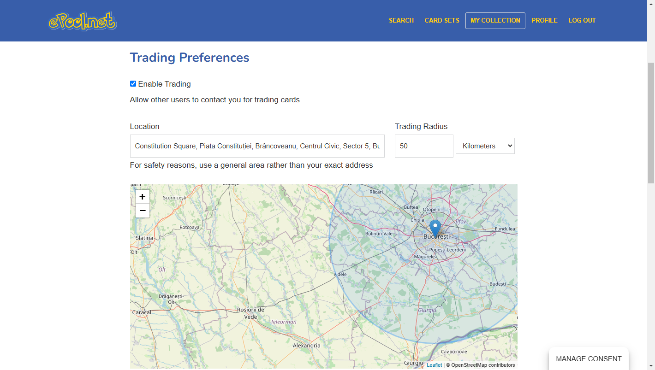This screenshot has width=655, height=370.
Task: Click the Location field label
Action: (x=145, y=126)
